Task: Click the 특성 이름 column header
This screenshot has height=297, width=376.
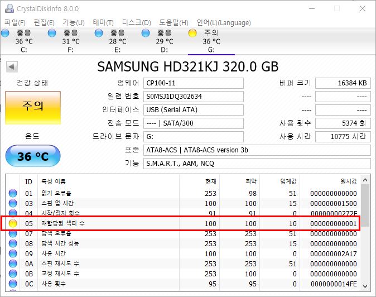Action: pos(108,181)
